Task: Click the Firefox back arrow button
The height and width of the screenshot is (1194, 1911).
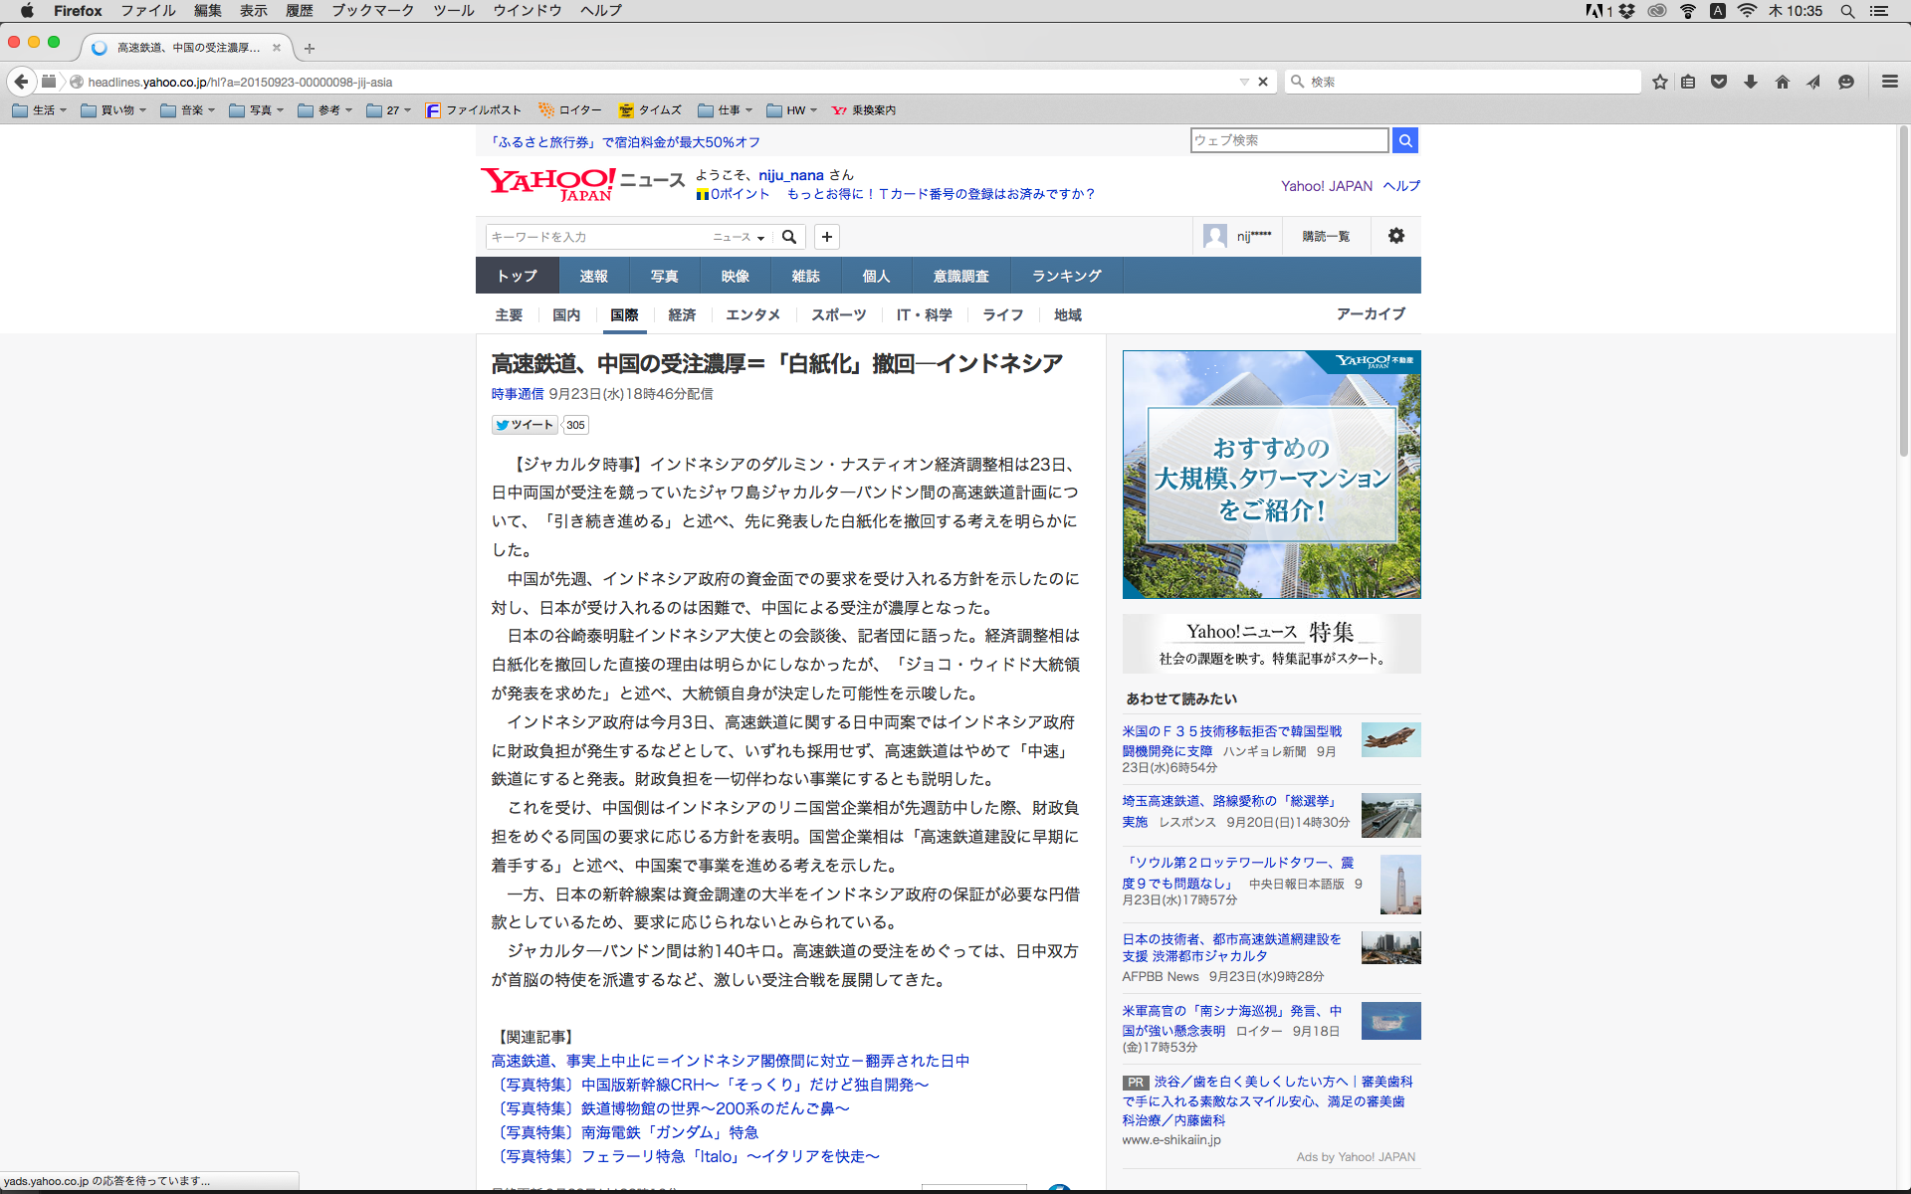Action: 21,82
